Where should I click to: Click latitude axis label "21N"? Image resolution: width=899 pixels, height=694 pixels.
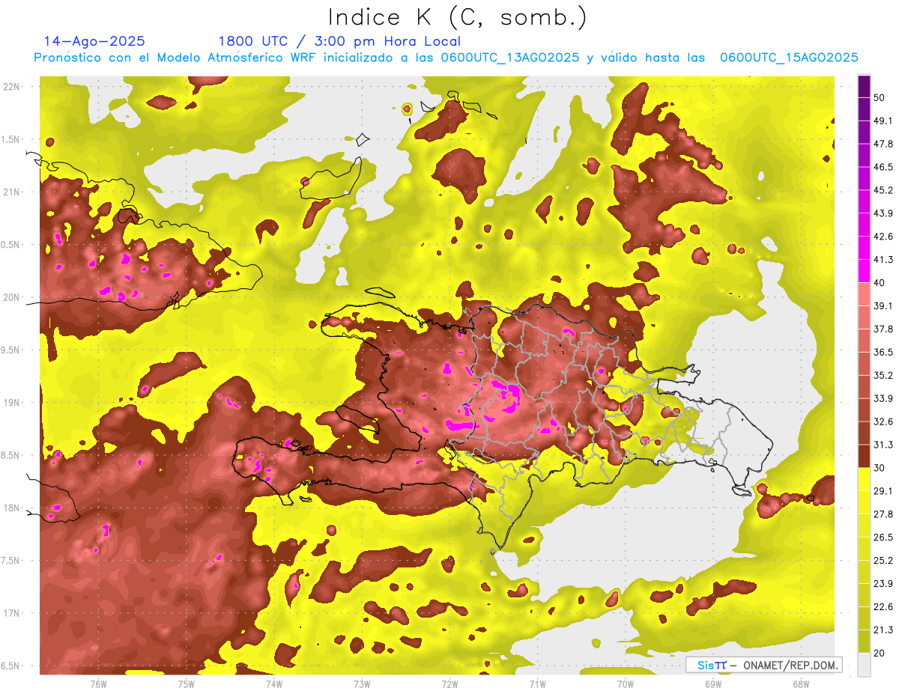coord(13,192)
